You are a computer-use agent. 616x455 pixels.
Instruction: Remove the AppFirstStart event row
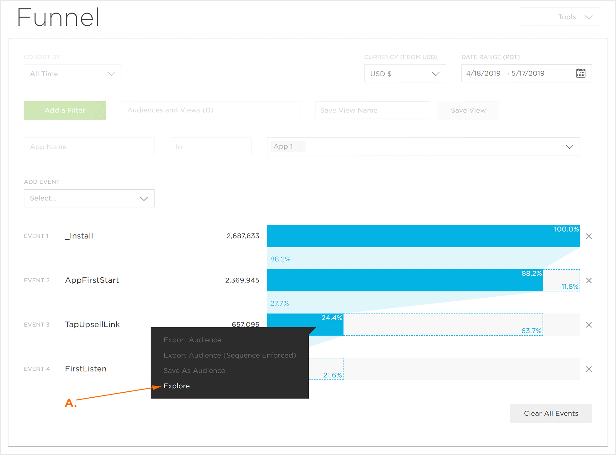click(589, 280)
